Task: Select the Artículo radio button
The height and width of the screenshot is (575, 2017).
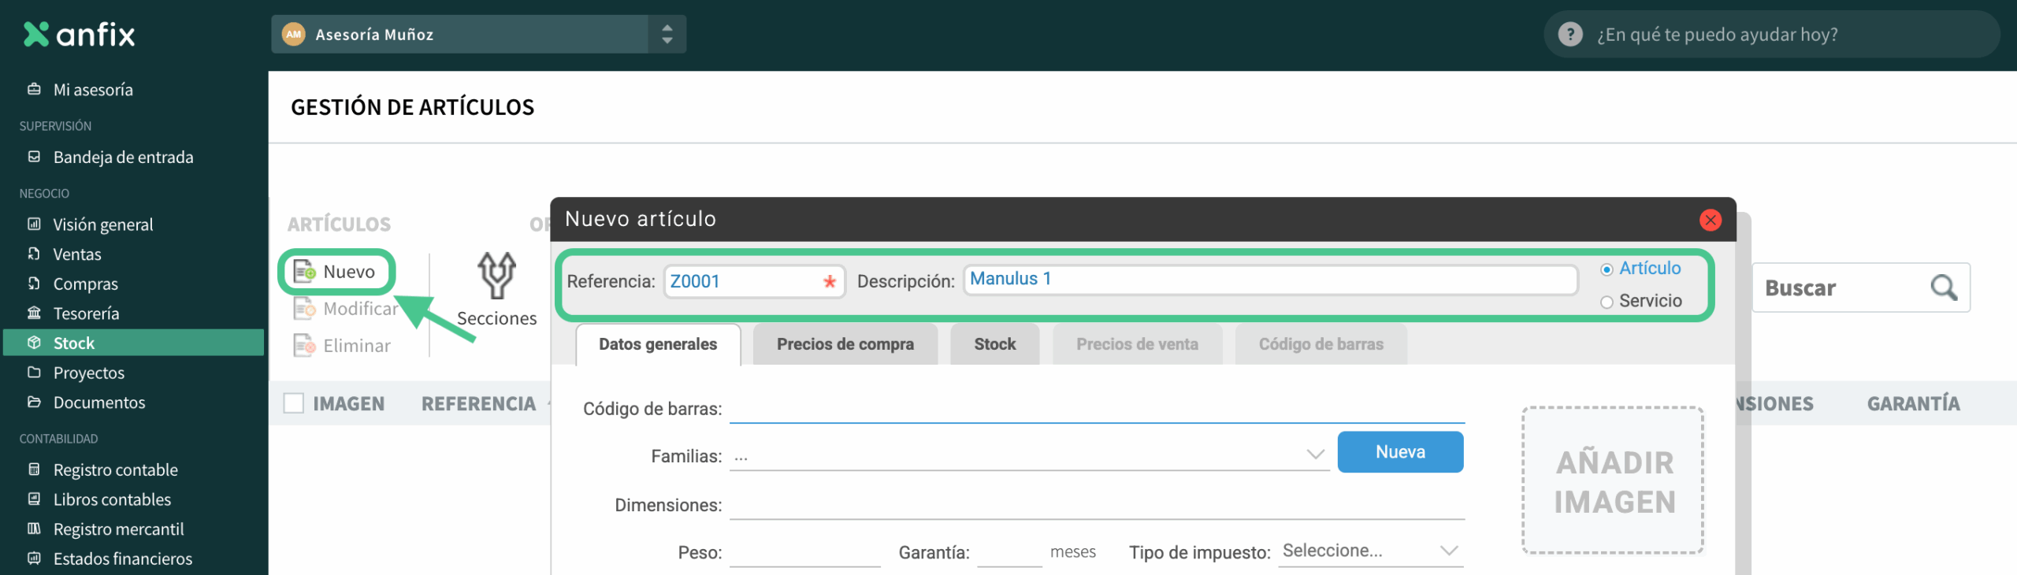Action: coord(1607,269)
